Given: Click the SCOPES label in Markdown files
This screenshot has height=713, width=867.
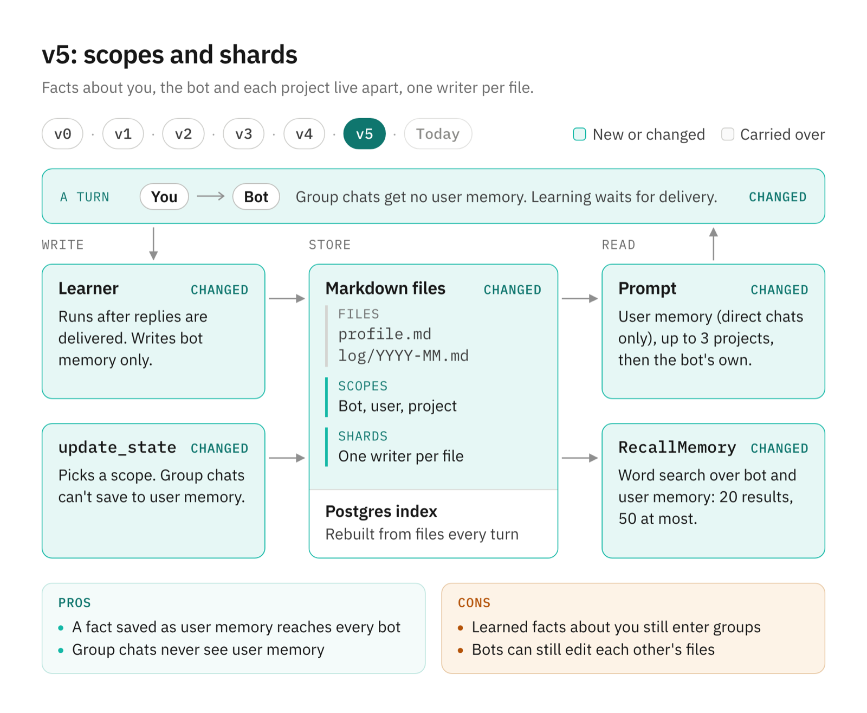Looking at the screenshot, I should coord(363,386).
